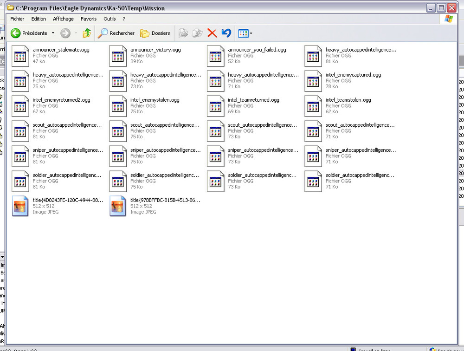This screenshot has height=351, width=464.
Task: Click the intel_teamreturned.ogg file name
Action: pyautogui.click(x=254, y=100)
